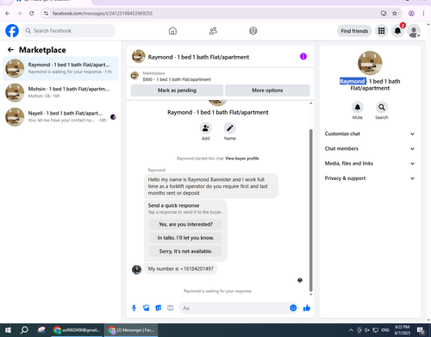
Task: Send 'Sorry, it's not available.' response
Action: coord(185,252)
